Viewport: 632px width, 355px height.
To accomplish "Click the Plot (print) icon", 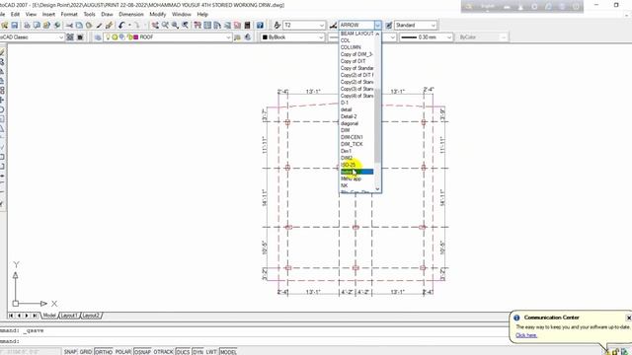I will pyautogui.click(x=27, y=26).
